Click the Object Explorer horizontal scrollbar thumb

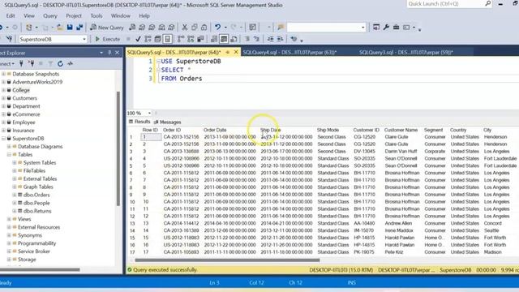[x=40, y=269]
